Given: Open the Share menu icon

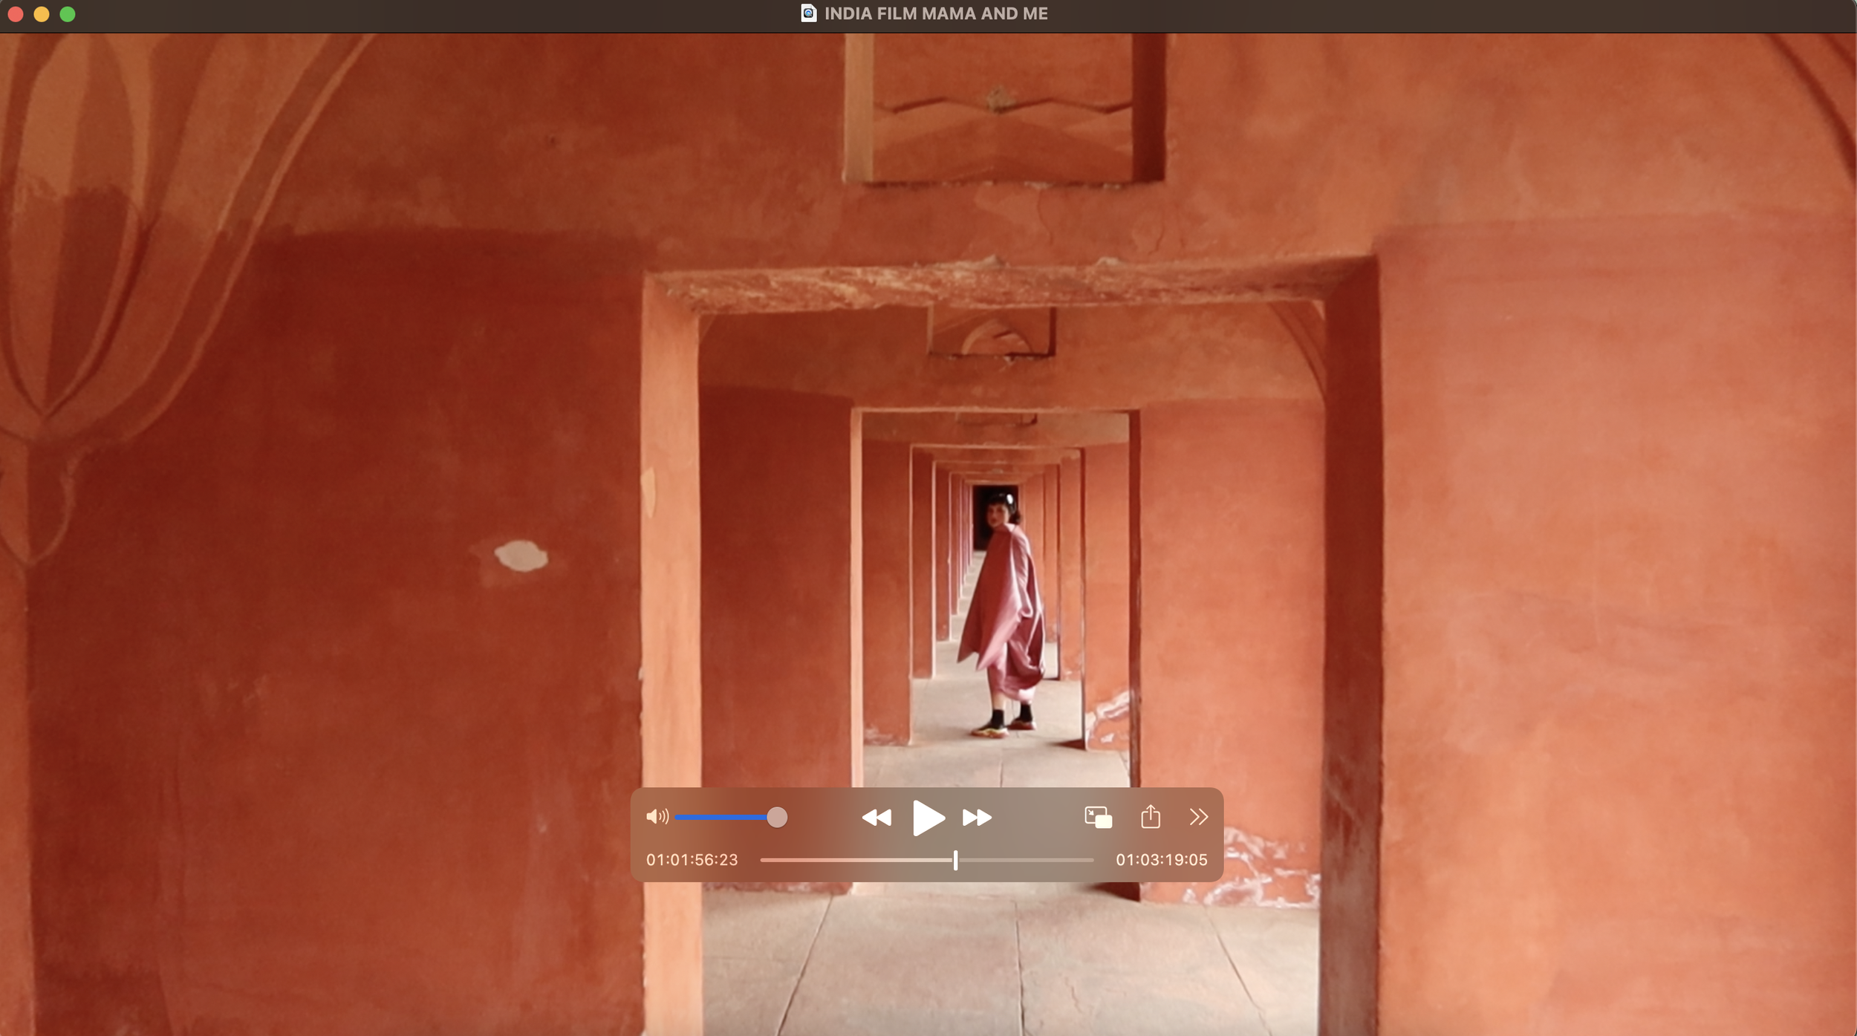Looking at the screenshot, I should click(x=1150, y=816).
